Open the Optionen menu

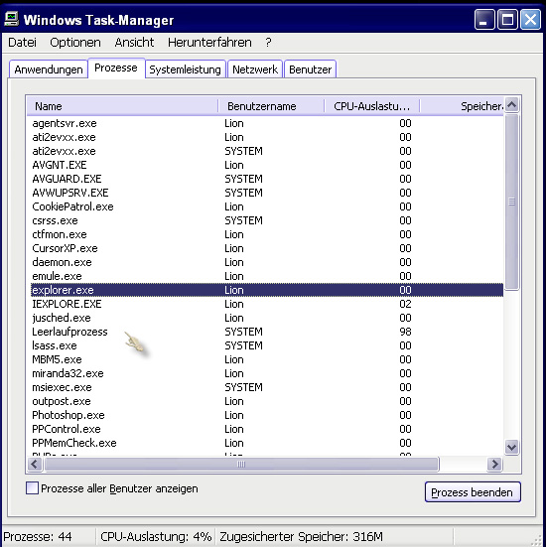tap(75, 43)
